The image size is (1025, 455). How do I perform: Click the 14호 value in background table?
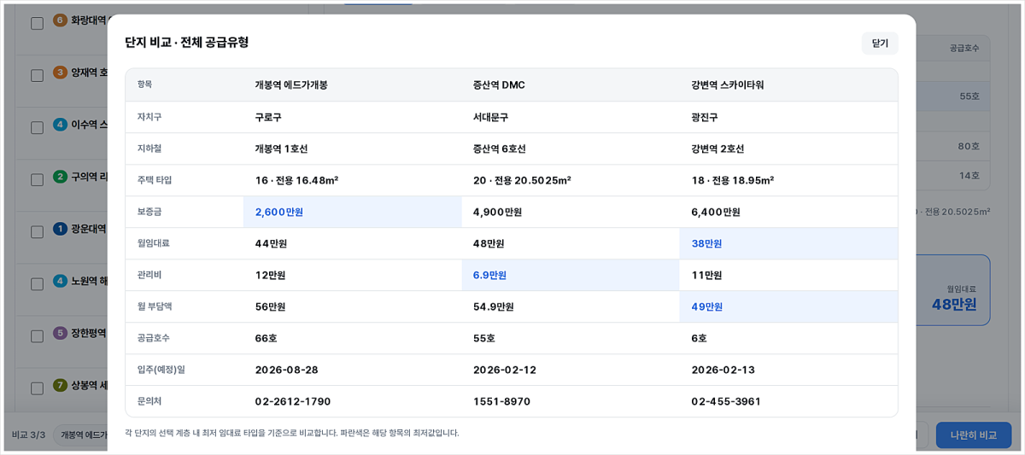[969, 176]
